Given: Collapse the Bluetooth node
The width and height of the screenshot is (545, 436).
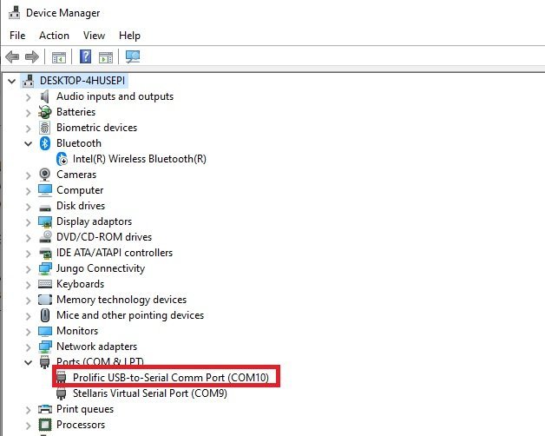Looking at the screenshot, I should coord(29,143).
